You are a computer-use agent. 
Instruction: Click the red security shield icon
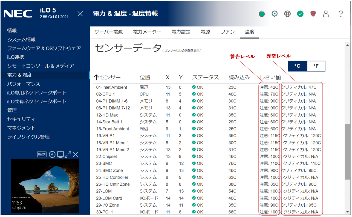[313, 14]
